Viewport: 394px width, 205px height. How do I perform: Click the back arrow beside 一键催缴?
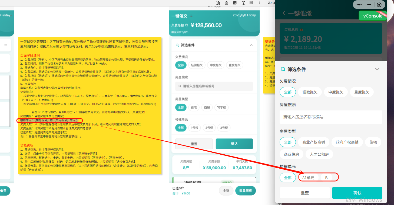click(284, 13)
